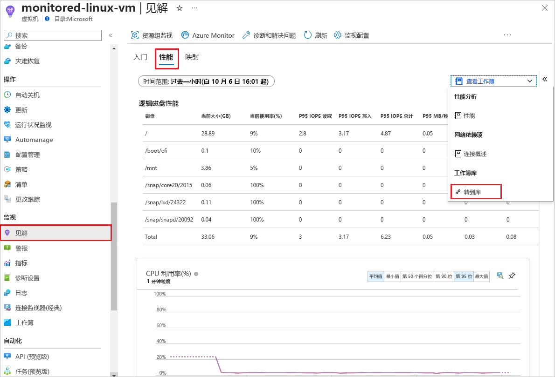
Task: Switch to the 入门 tab
Action: [x=140, y=57]
